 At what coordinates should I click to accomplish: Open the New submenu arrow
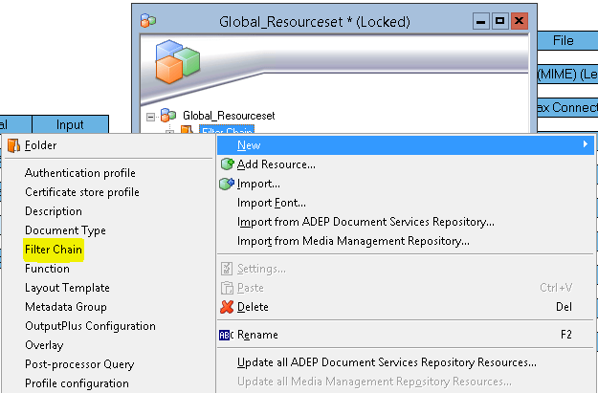point(585,144)
